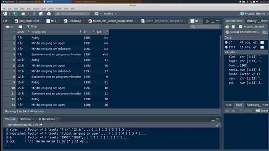Sort by the alder column header
Viewport: 269px width, 151px height.
(x=23, y=32)
